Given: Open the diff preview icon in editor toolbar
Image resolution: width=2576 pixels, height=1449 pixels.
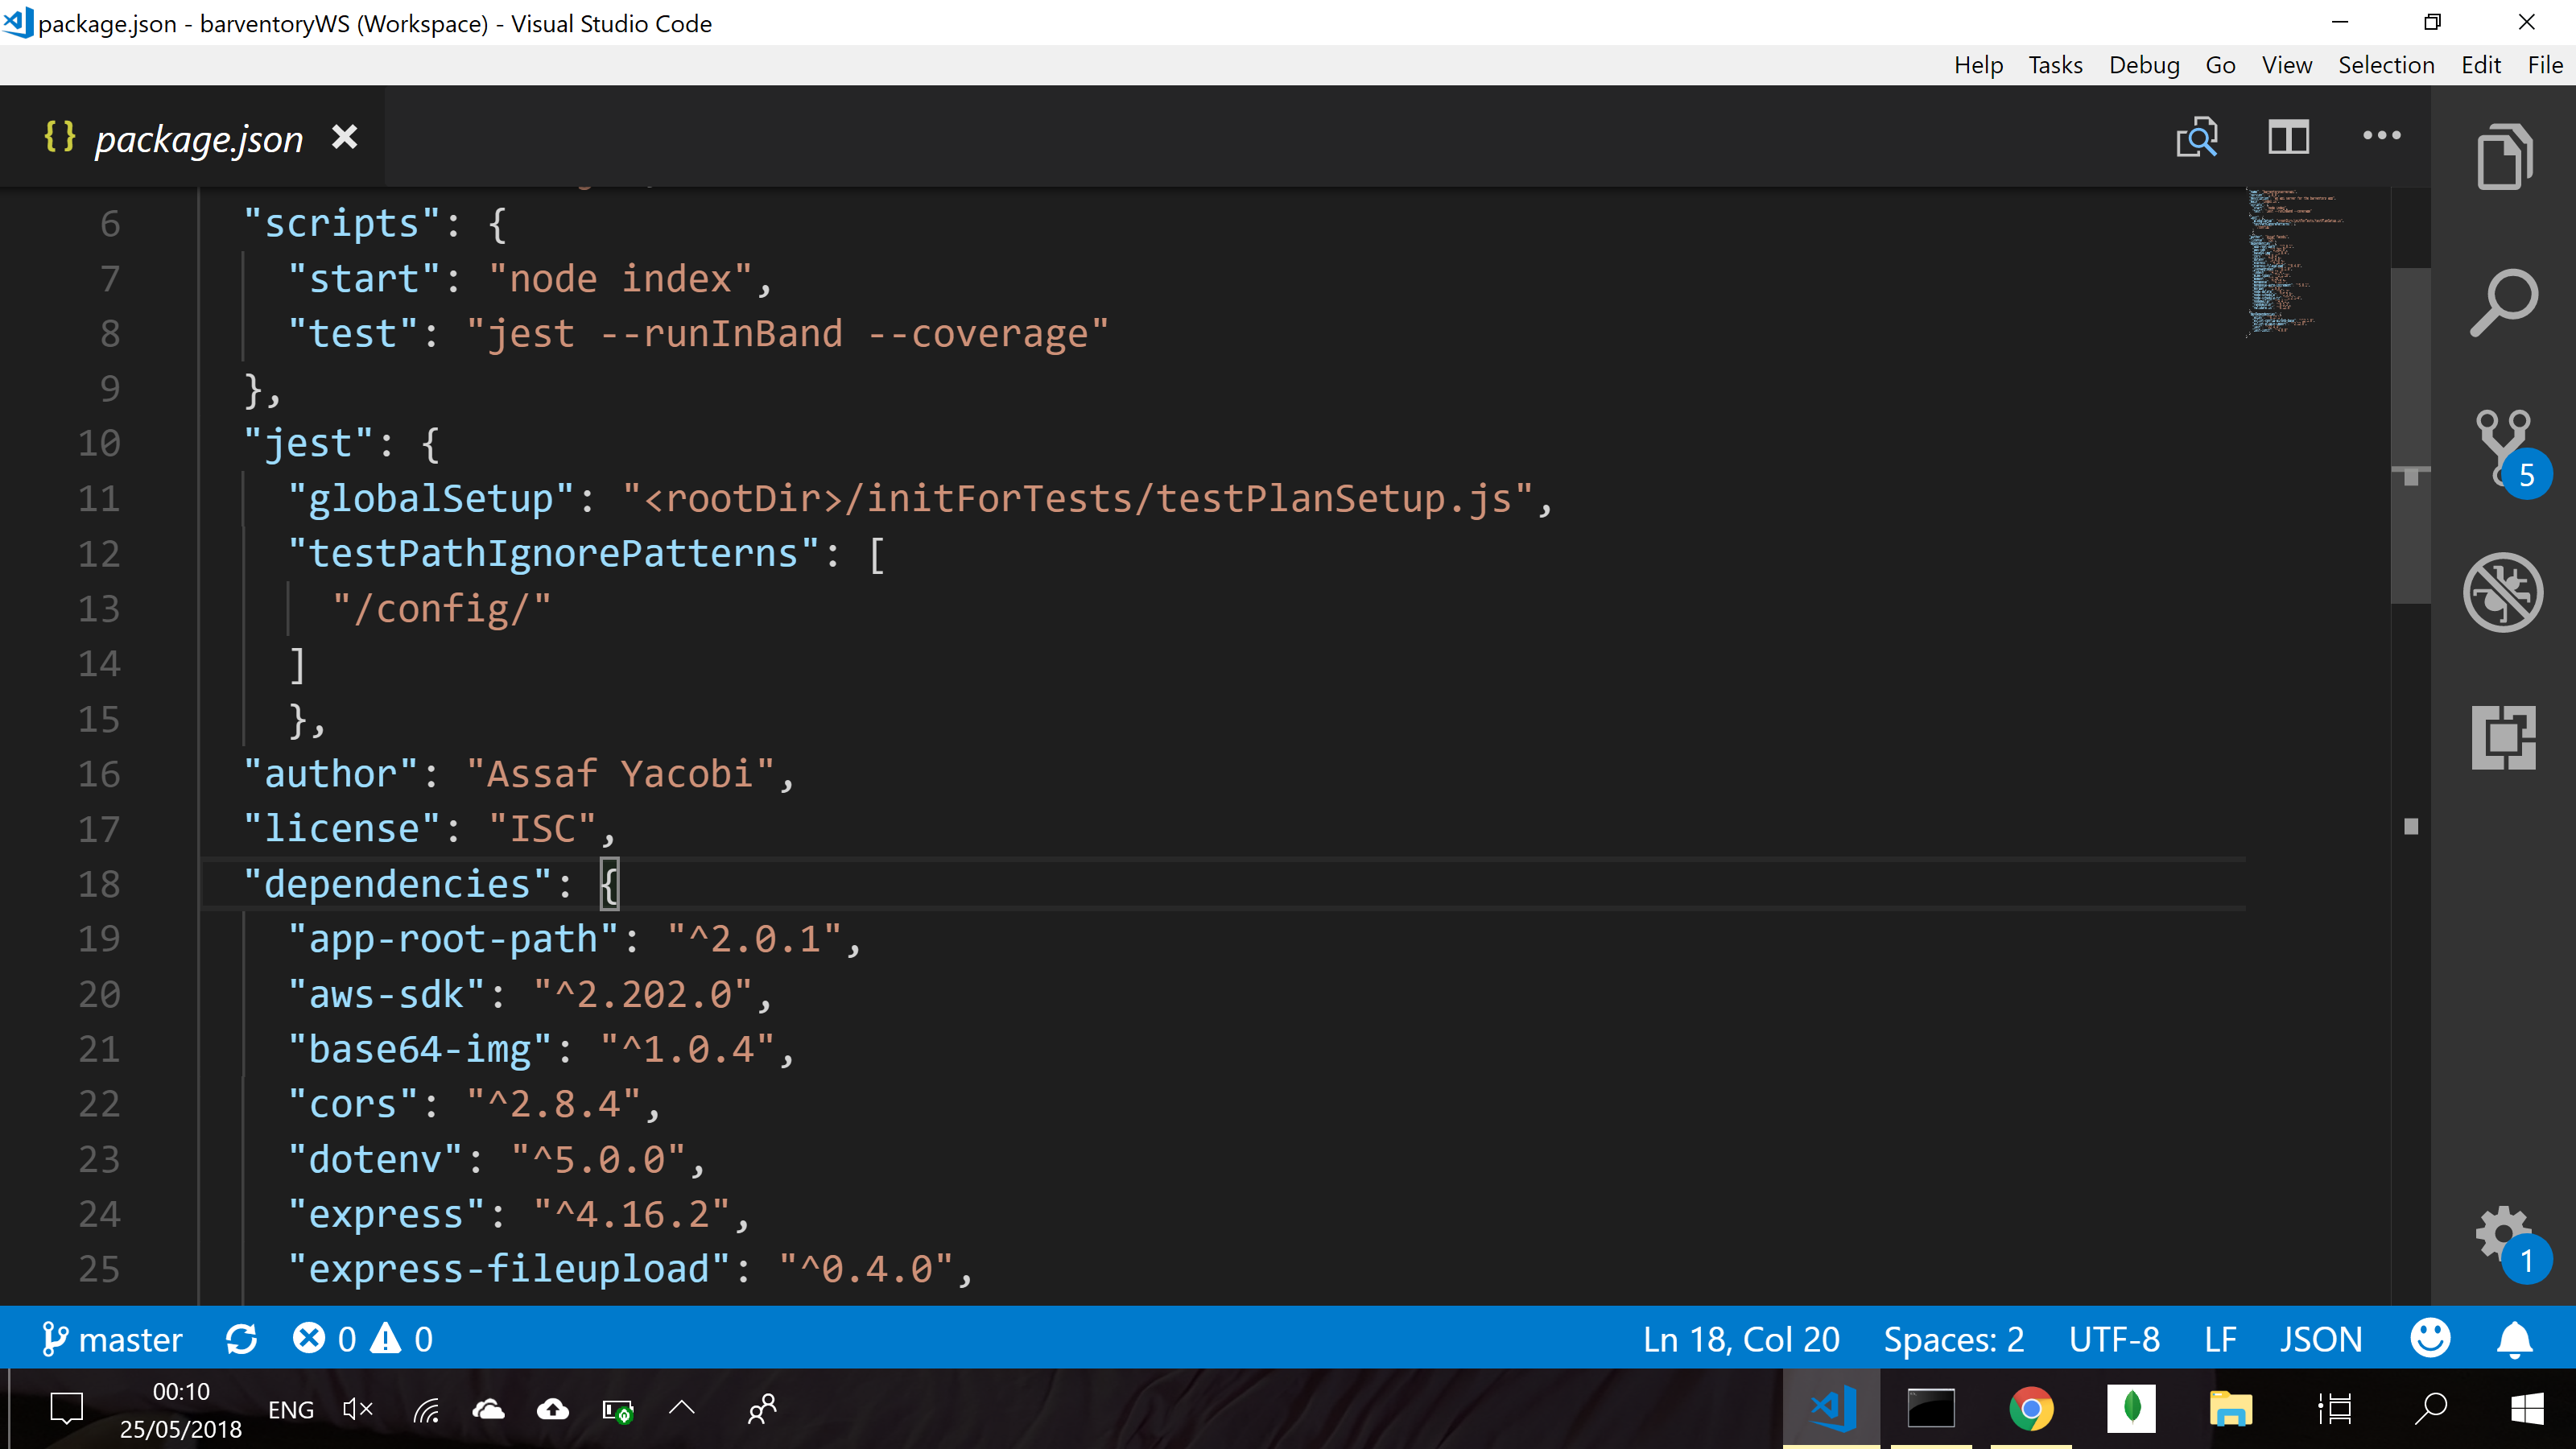Looking at the screenshot, I should point(2198,137).
